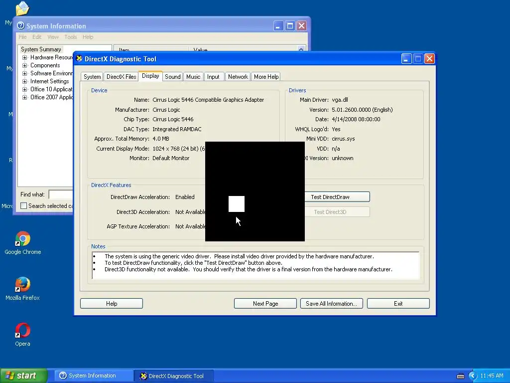
Task: Click the vga.dll main driver value
Action: (x=340, y=100)
